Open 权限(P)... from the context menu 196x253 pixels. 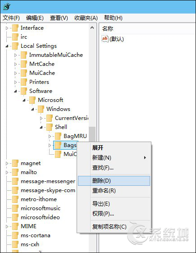pyautogui.click(x=114, y=214)
